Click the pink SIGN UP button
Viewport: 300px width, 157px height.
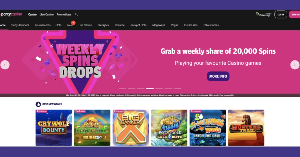[x=294, y=14]
